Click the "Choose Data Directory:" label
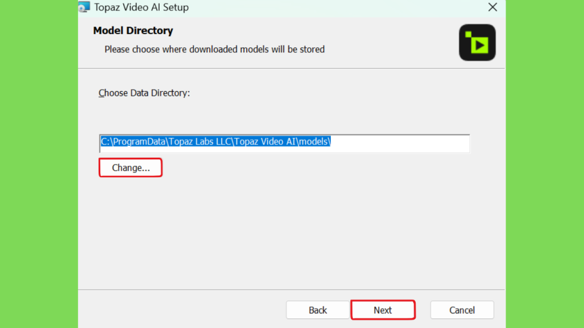Screen dimensions: 584x328 coord(144,93)
